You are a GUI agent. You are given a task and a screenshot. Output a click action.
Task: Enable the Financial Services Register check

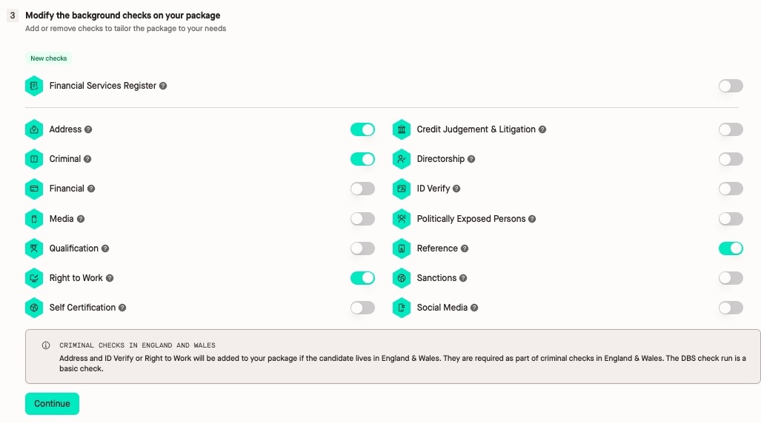[731, 86]
